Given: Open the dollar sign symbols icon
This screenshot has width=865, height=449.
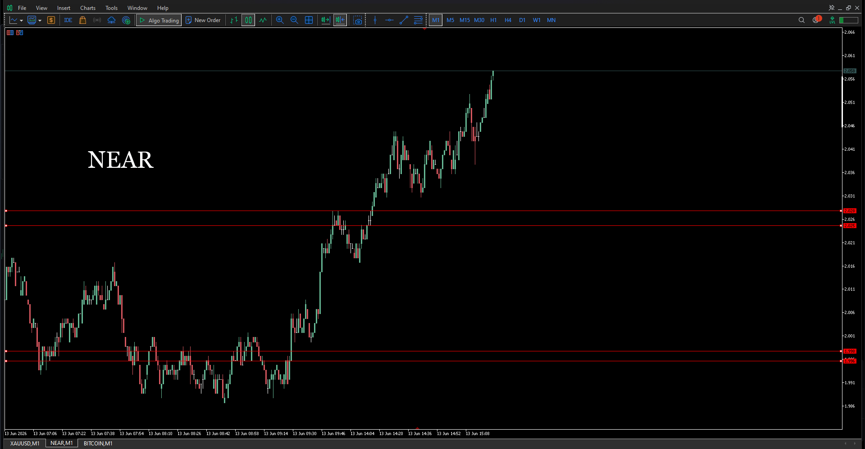Looking at the screenshot, I should [x=51, y=20].
